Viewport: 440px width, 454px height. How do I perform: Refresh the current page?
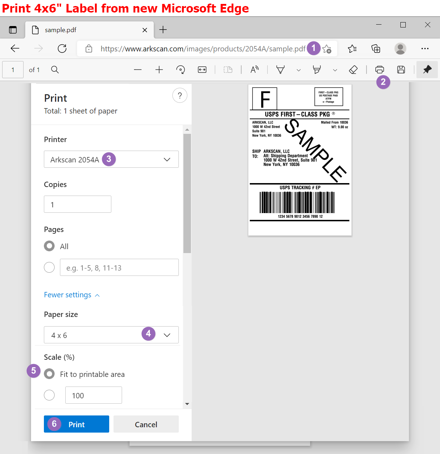pyautogui.click(x=62, y=49)
